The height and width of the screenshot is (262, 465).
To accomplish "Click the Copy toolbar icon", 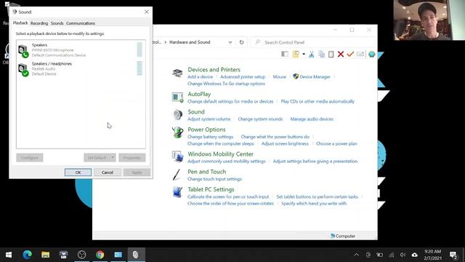I will coord(321,54).
